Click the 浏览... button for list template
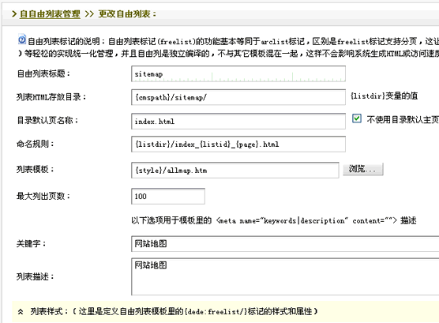This screenshot has height=323, width=439. coord(363,169)
